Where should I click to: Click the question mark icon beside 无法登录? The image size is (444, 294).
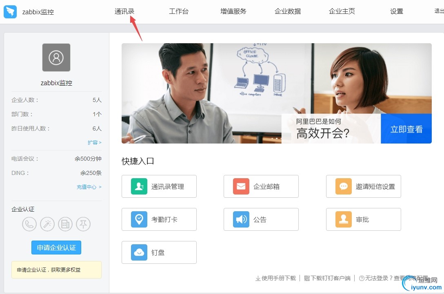point(361,279)
